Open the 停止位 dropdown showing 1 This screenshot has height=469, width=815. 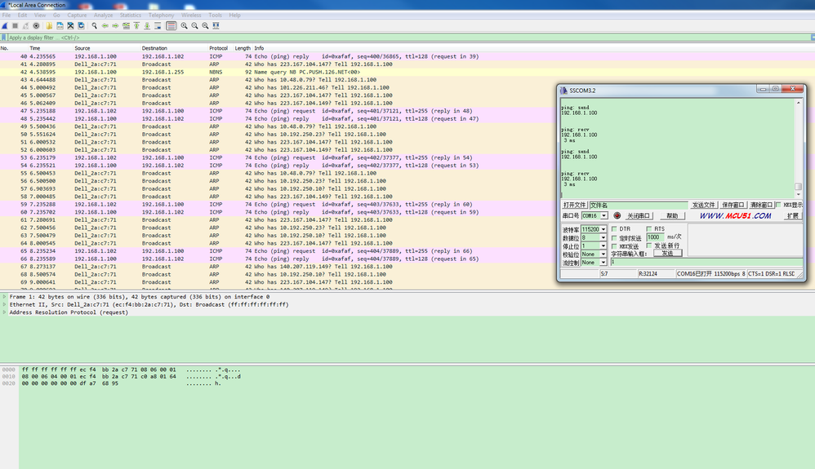pos(603,246)
